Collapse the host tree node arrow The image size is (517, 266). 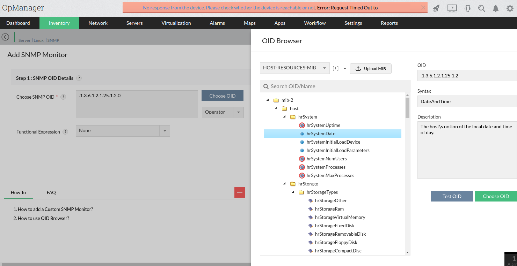pyautogui.click(x=276, y=108)
